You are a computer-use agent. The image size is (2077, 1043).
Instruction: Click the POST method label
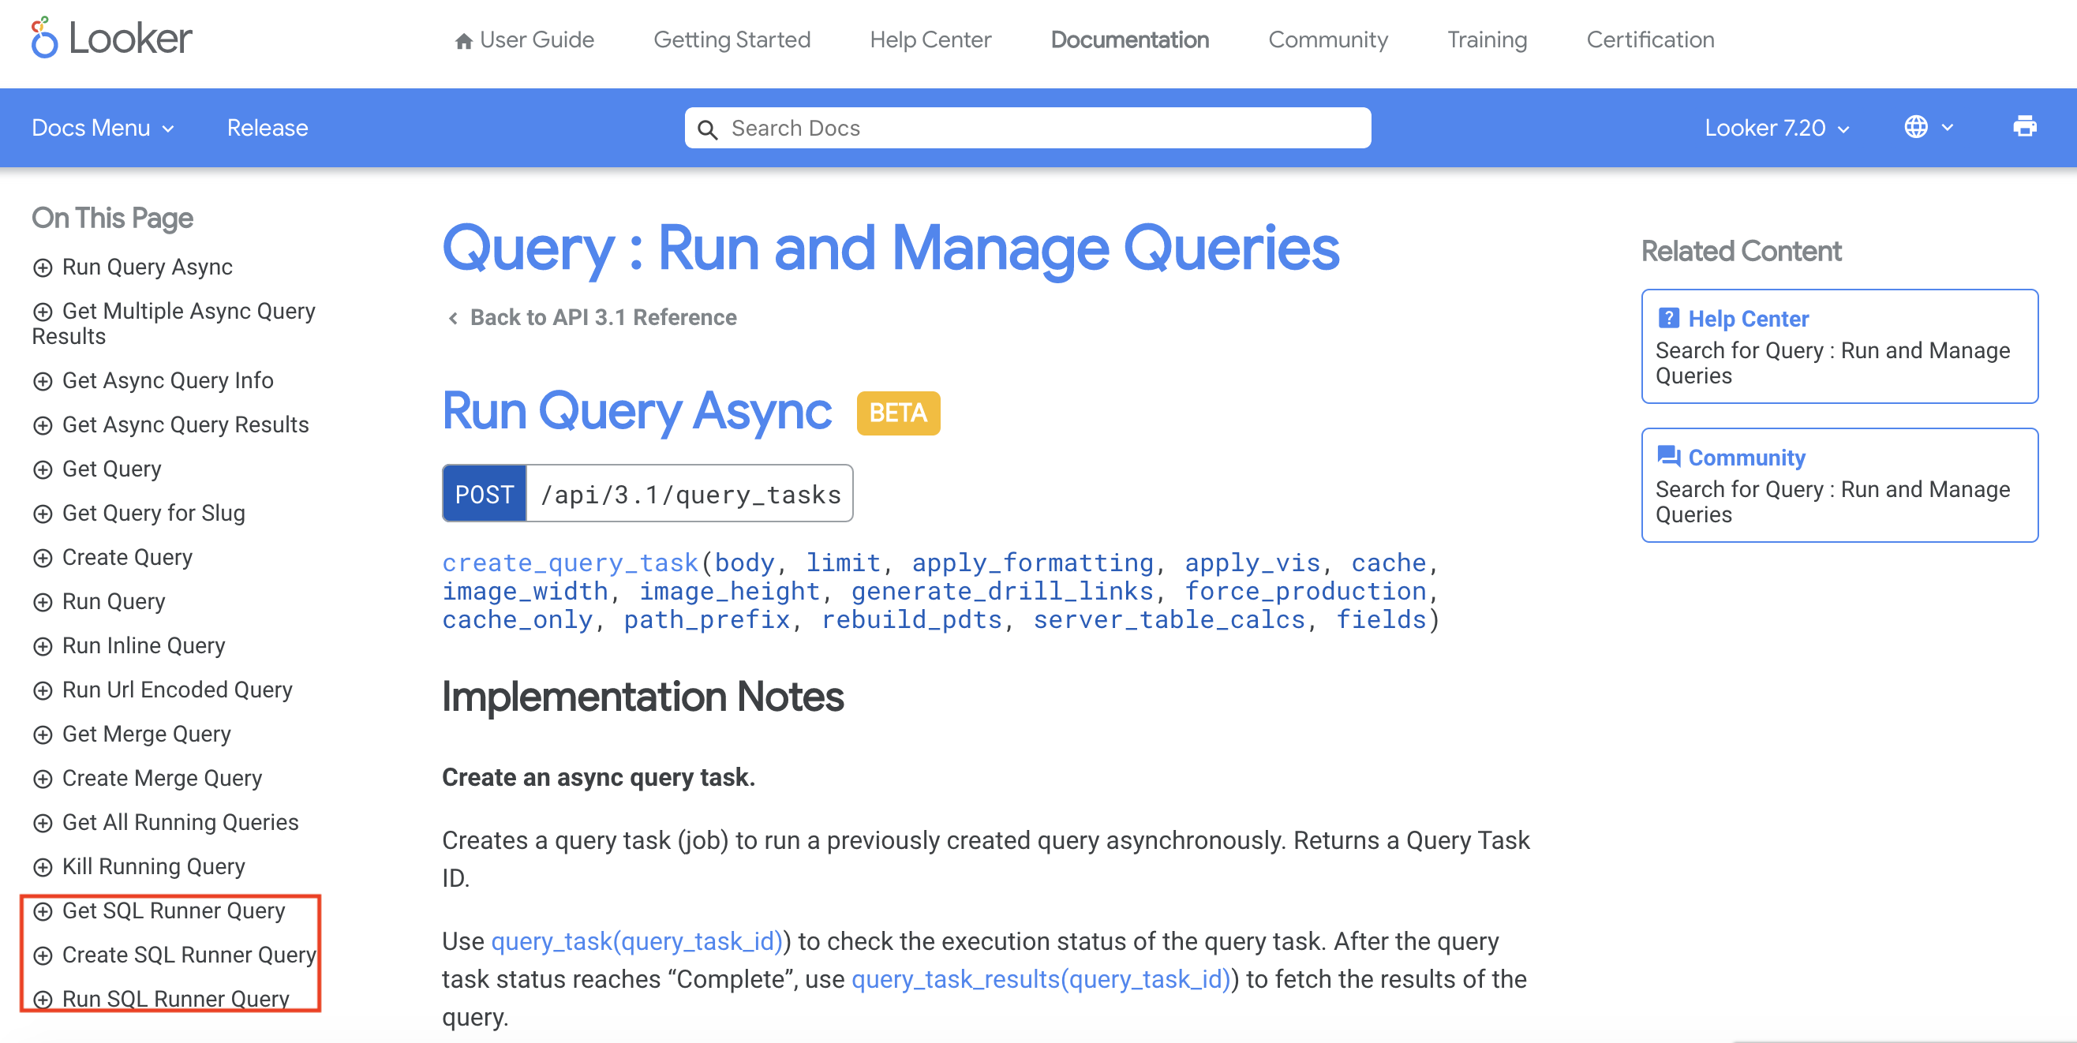(x=485, y=494)
